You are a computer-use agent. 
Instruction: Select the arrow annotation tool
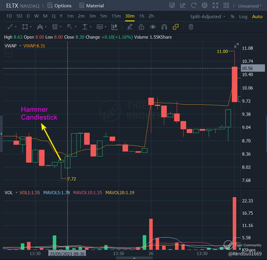70,27
